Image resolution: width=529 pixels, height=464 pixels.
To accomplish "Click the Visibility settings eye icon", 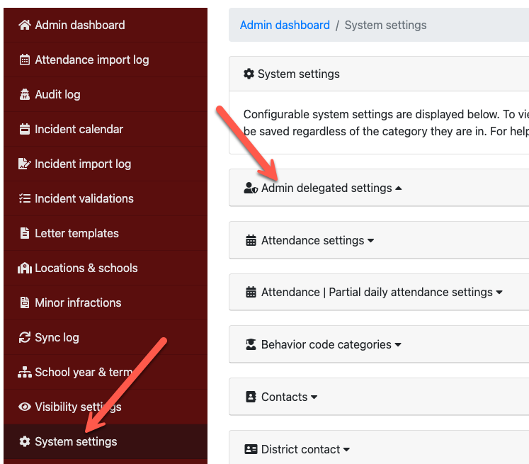I will (25, 407).
